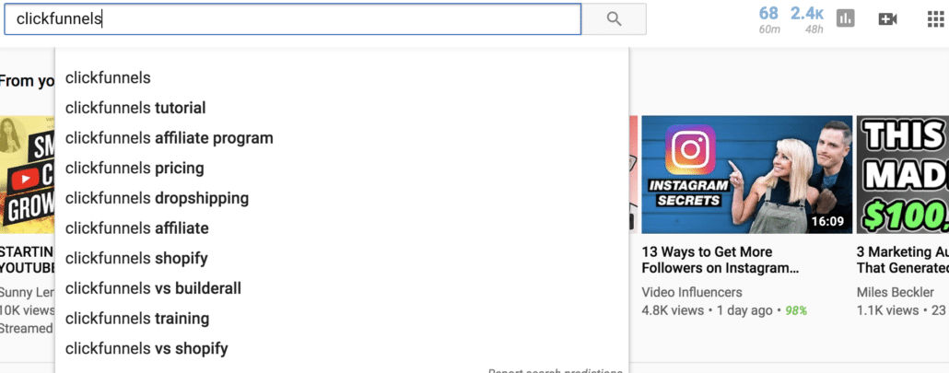Select clickfunnels vs shopify suggestion
The image size is (949, 373).
[341, 349]
